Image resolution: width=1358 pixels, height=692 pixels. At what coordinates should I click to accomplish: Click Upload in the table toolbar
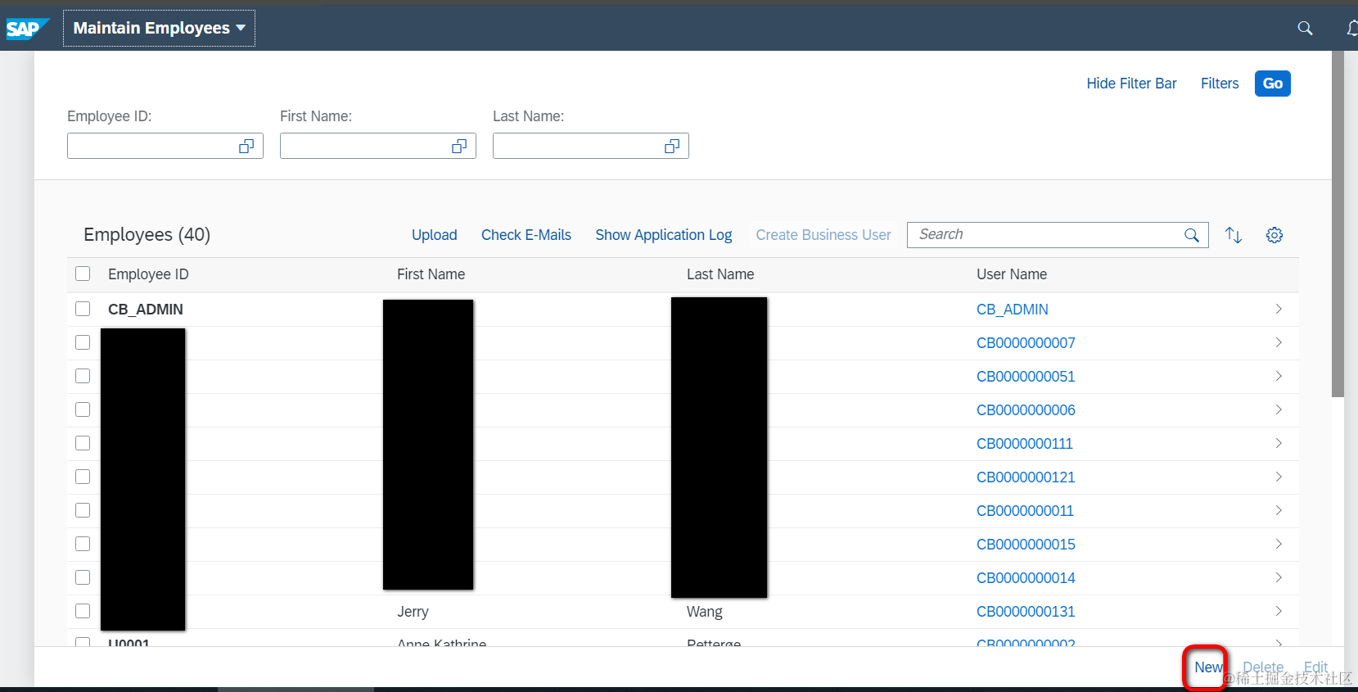click(x=434, y=235)
